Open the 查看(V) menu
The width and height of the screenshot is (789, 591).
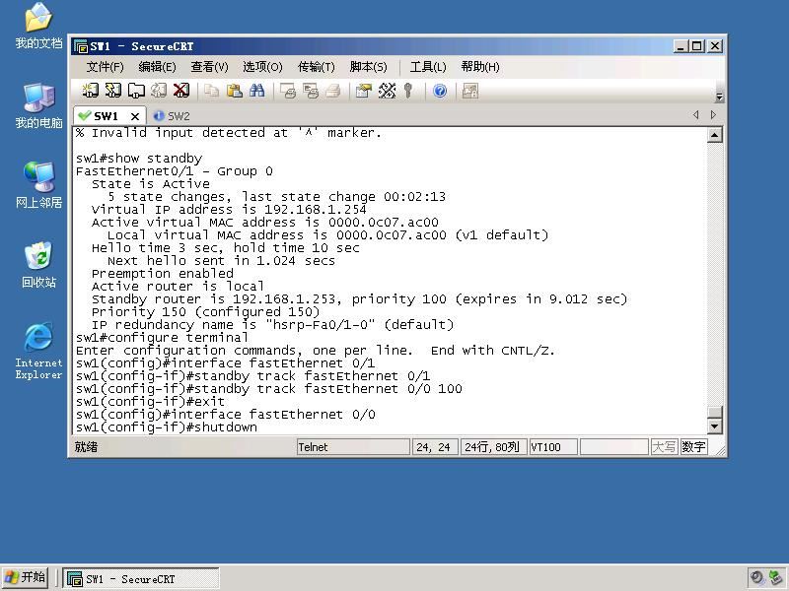point(210,67)
